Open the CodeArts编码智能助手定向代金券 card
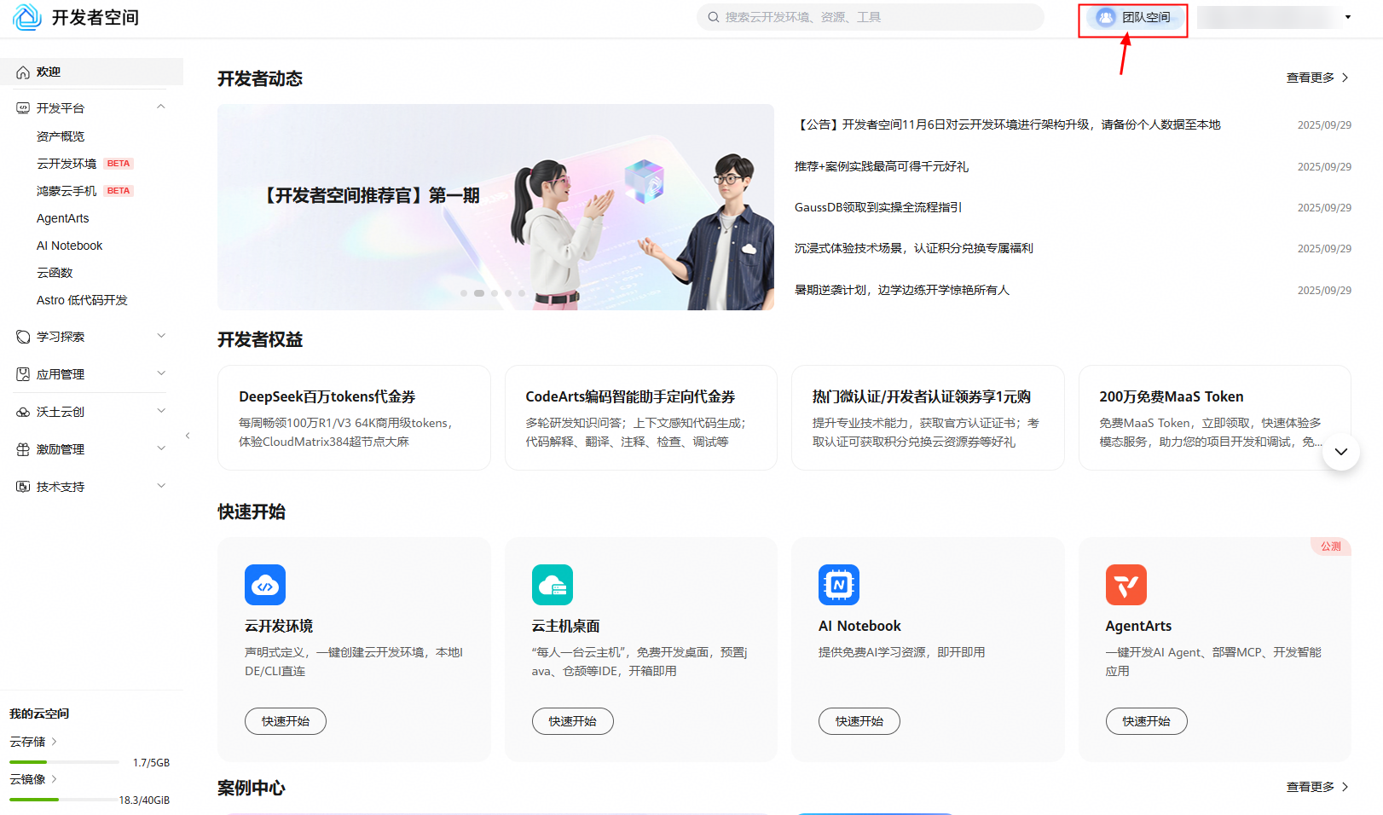Screen dimensions: 1383x815 pos(641,418)
